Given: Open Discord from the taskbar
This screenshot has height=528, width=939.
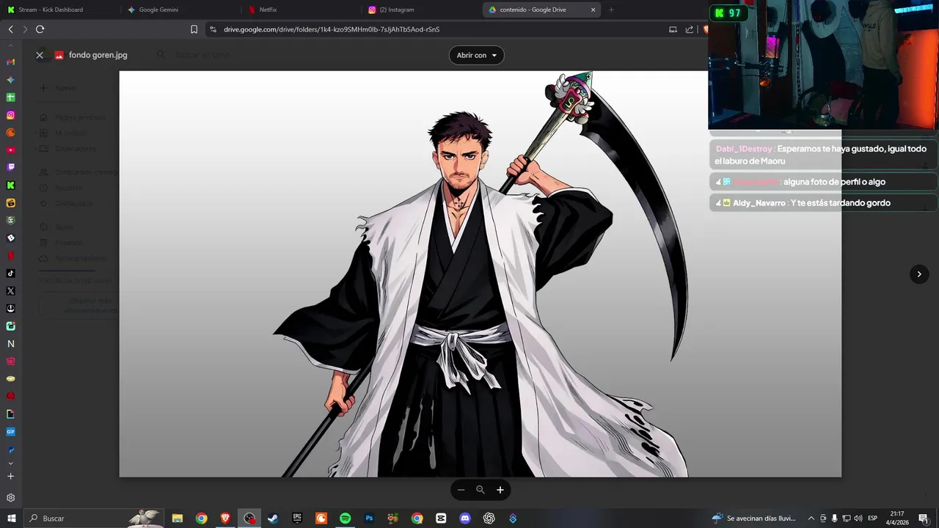Looking at the screenshot, I should tap(465, 518).
